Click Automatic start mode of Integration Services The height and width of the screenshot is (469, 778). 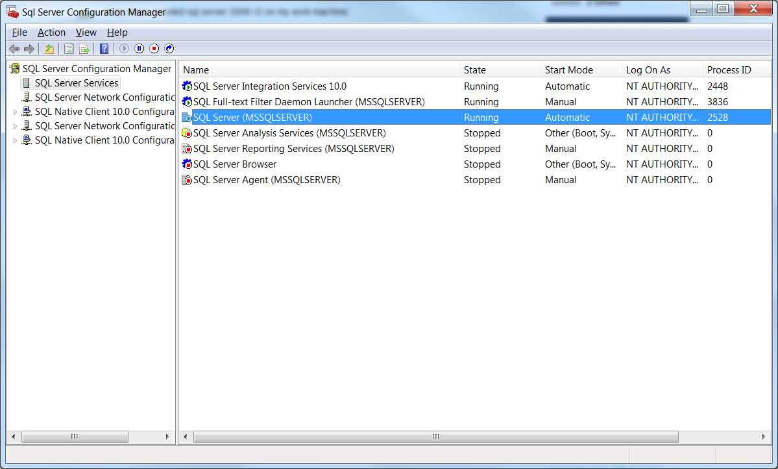click(567, 86)
